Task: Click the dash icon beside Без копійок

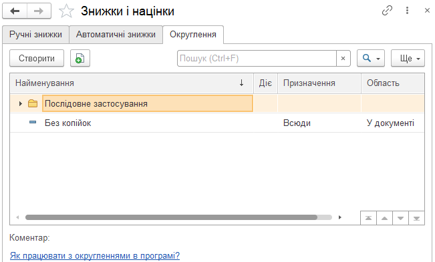Action: (x=33, y=122)
